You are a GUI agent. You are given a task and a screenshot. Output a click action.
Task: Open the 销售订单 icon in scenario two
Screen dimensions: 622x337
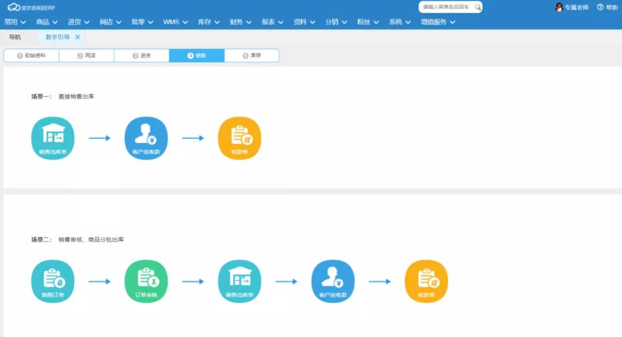pos(52,281)
